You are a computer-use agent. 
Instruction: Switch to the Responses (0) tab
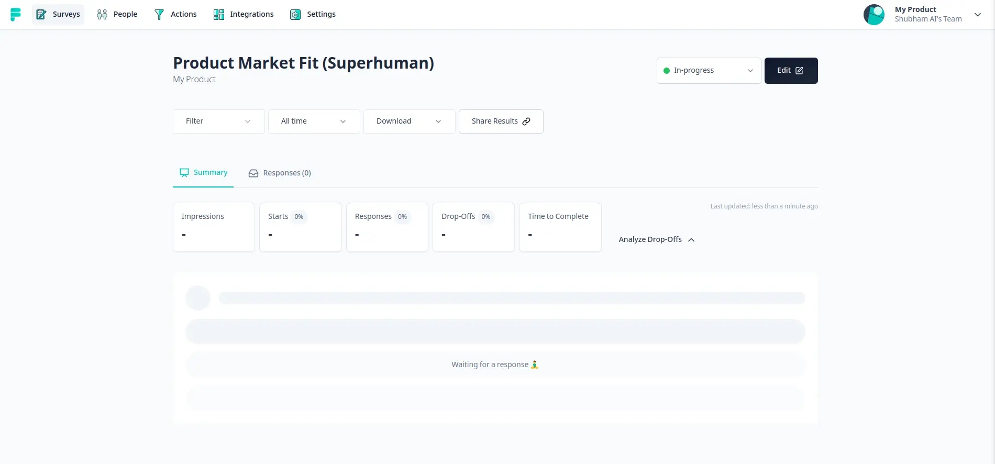pyautogui.click(x=280, y=173)
